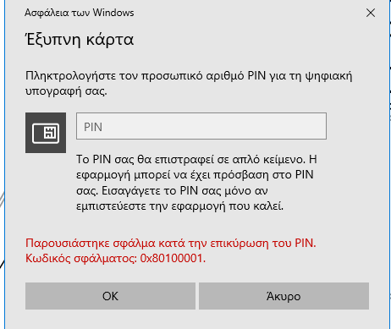Screen dimensions: 391x329
Task: Click the 'εμπιστεύεστε την εφαρμογή που καλεί' line
Action: click(x=180, y=206)
